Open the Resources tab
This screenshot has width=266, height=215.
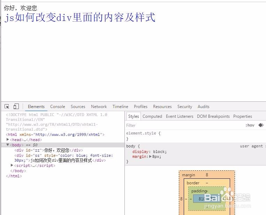(162, 107)
